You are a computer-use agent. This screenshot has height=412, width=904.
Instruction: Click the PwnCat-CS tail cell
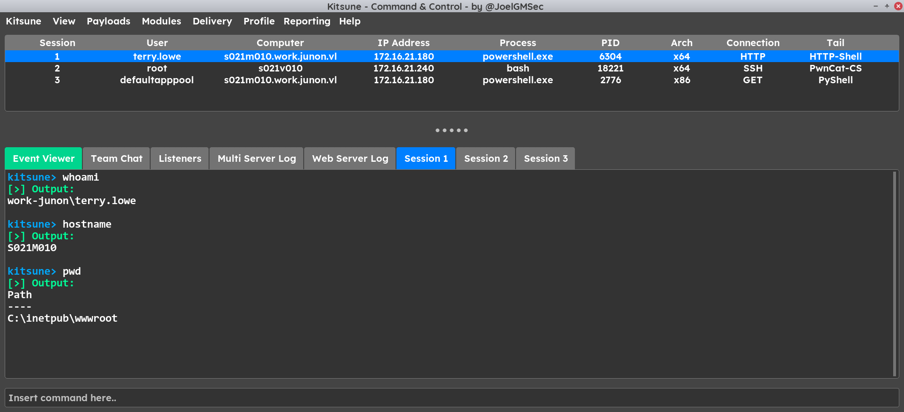pyautogui.click(x=836, y=68)
